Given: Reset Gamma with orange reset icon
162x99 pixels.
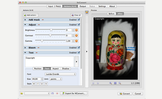Looking at the screenshot, I should tap(76, 41).
